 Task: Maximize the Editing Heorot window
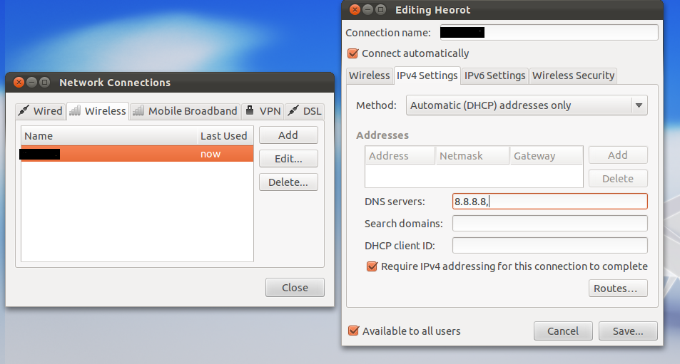380,9
